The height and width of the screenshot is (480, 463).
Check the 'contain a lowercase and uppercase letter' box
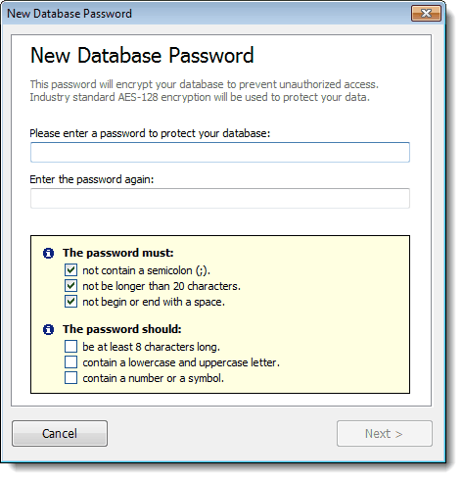[x=70, y=362]
